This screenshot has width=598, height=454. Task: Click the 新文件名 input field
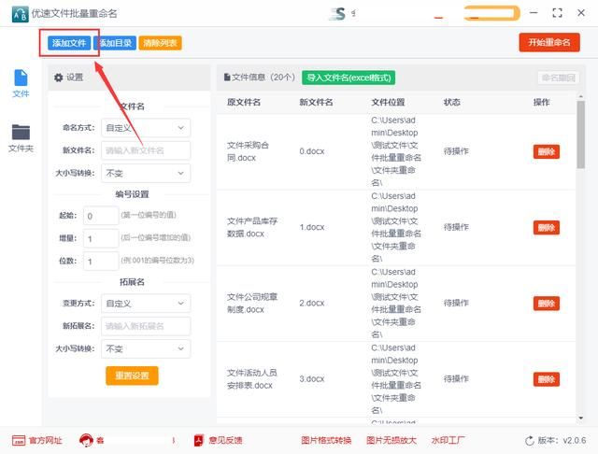146,150
